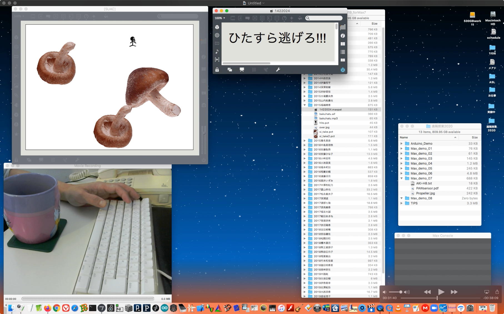
Task: Click the patcher search field
Action: click(324, 18)
